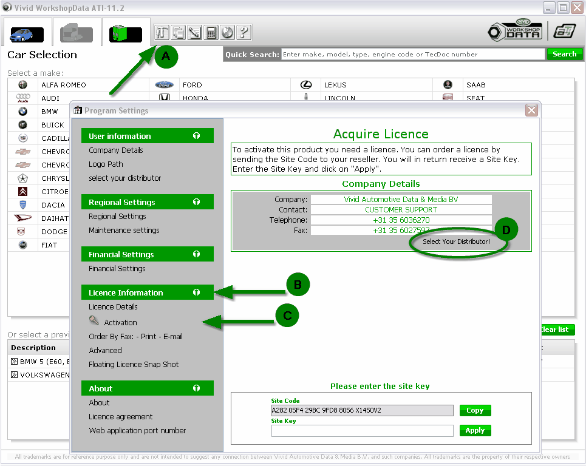586x466 pixels.
Task: Open Web application port number
Action: pos(137,431)
